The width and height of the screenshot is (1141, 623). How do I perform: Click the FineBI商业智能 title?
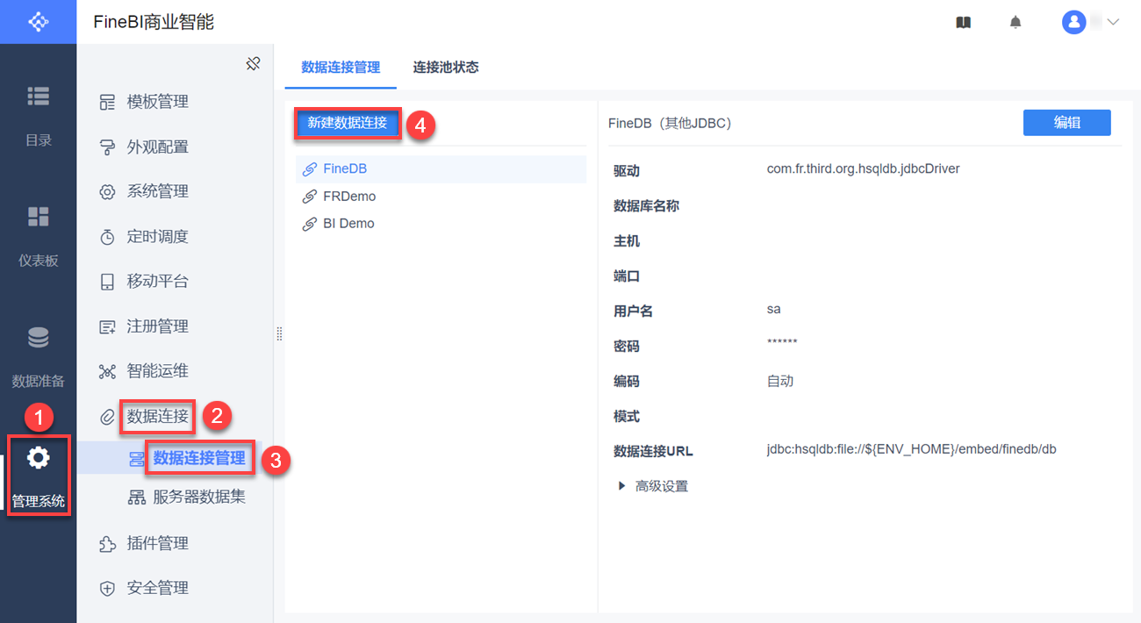coord(154,22)
